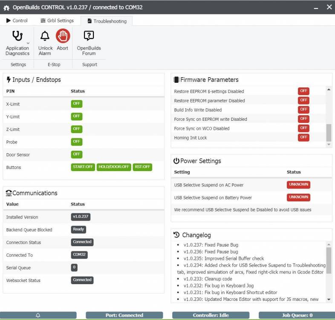Image resolution: width=335 pixels, height=320 pixels.
Task: Click OFF badge for Force Sync on EEPROM write
Action: pyautogui.click(x=303, y=119)
